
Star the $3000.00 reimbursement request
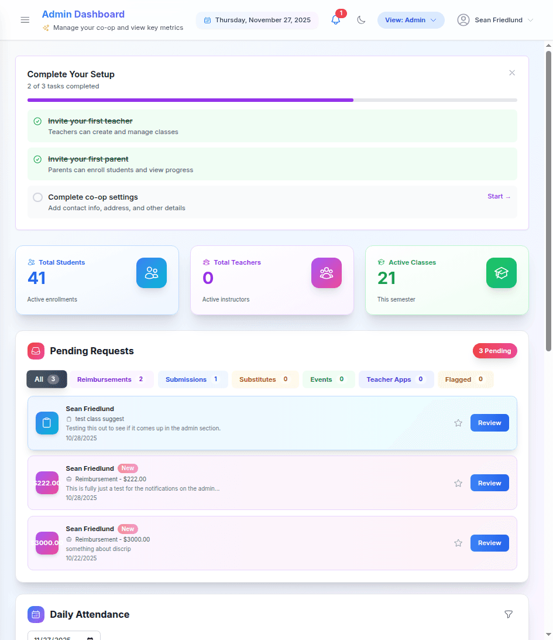tap(458, 543)
